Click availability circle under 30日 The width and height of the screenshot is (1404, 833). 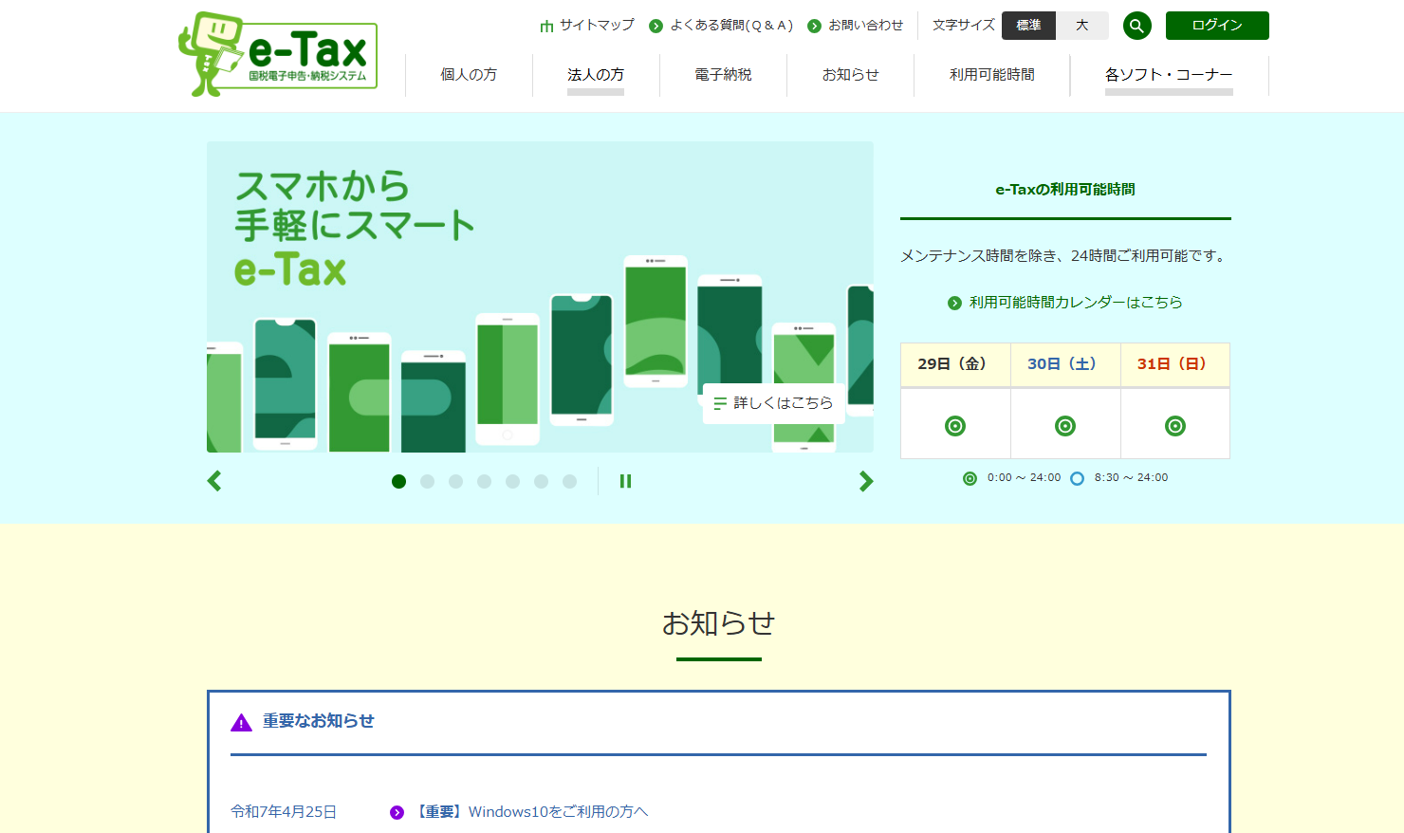pos(1065,426)
